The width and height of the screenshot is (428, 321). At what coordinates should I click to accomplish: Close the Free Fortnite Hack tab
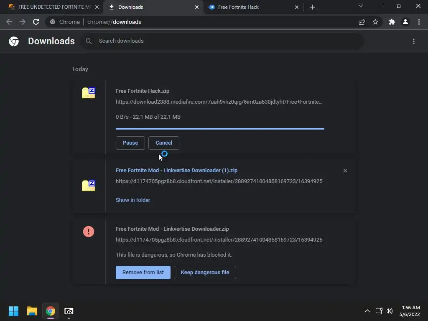pyautogui.click(x=297, y=7)
